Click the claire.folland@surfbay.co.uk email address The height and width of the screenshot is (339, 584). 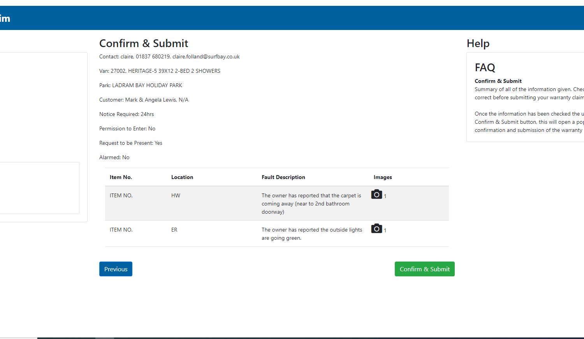[206, 56]
